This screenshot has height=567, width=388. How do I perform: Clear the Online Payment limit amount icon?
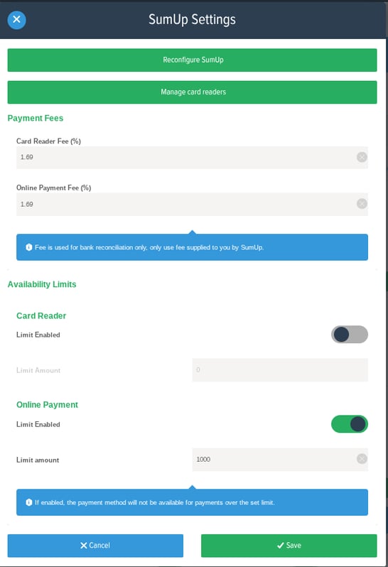click(x=362, y=459)
